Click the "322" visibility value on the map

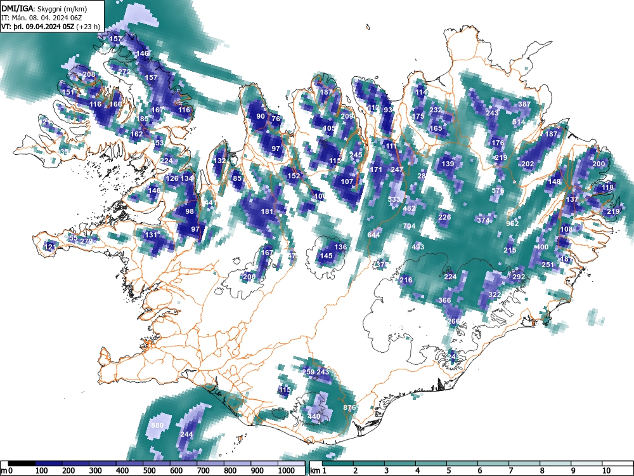(x=495, y=294)
